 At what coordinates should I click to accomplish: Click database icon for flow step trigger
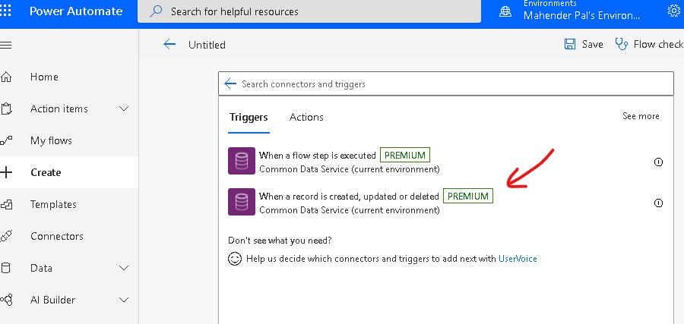tap(242, 161)
